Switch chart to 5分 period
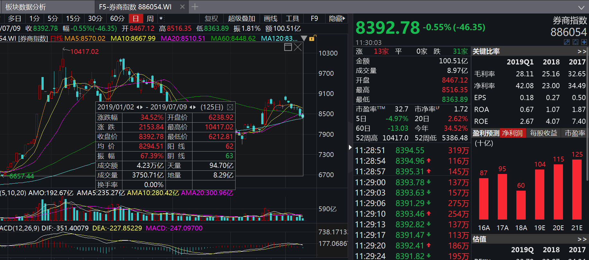 tap(53, 19)
